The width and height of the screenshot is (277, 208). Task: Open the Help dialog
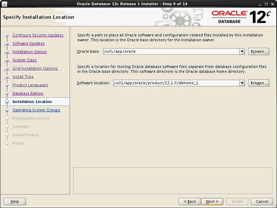15,201
